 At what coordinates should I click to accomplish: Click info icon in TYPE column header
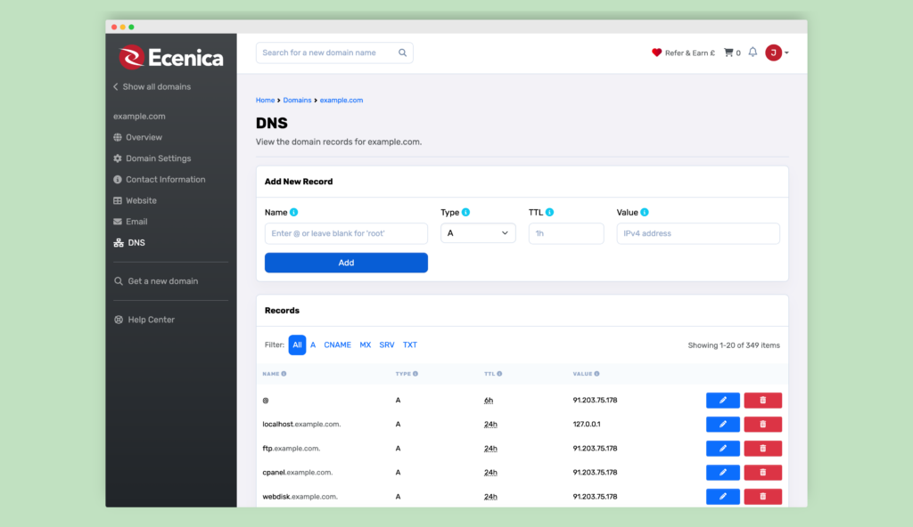pos(415,374)
